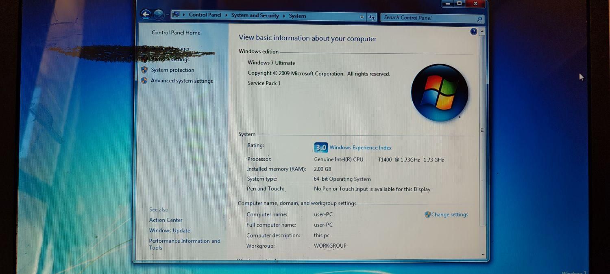Click the 3.0 rating badge
This screenshot has height=274, width=610.
[321, 147]
